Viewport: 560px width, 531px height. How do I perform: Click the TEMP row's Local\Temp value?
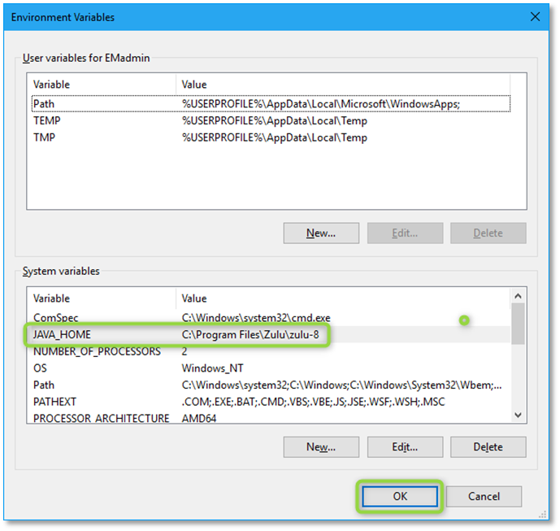point(274,121)
